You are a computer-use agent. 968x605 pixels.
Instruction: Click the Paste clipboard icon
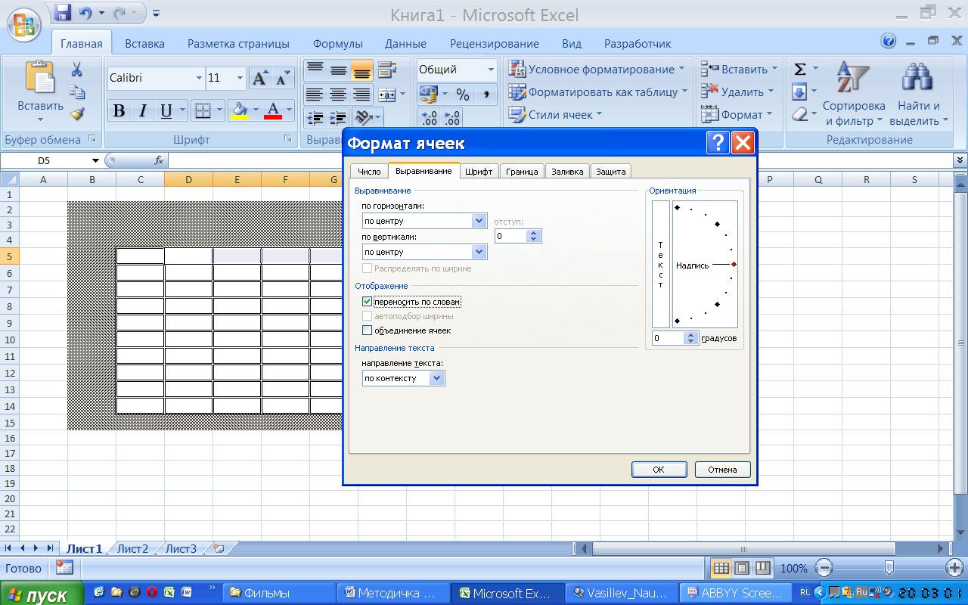(x=40, y=78)
